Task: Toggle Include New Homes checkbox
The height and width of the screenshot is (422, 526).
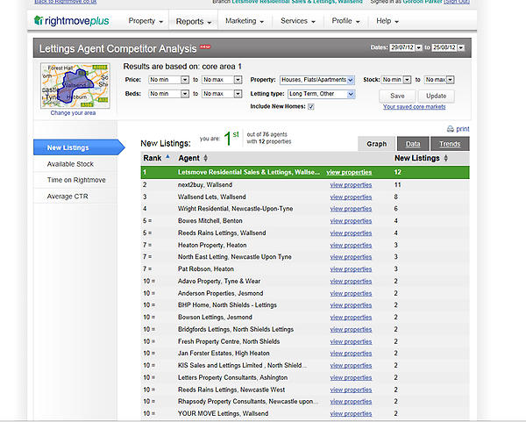Action: pyautogui.click(x=311, y=107)
